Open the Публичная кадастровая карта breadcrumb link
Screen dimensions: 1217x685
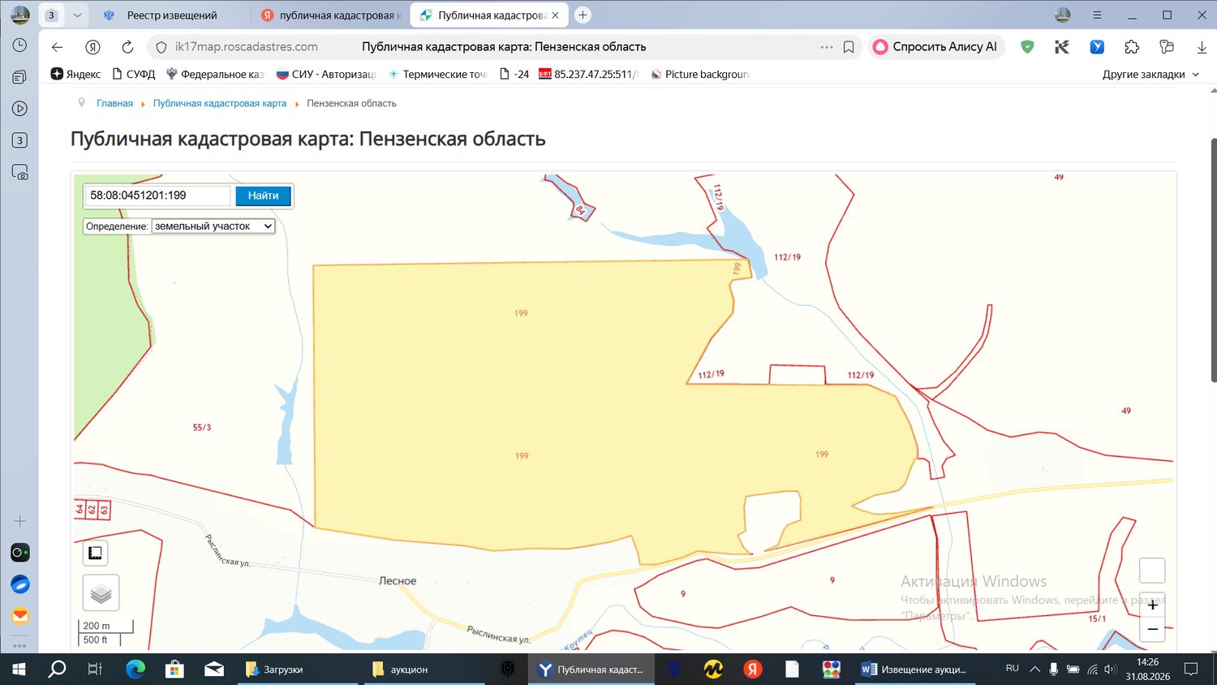pos(220,103)
